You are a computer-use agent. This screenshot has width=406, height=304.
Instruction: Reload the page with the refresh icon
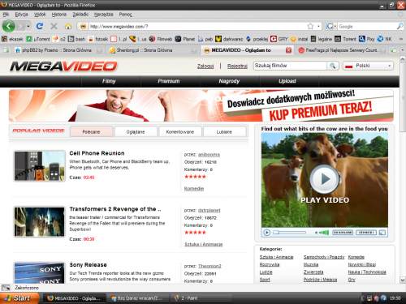(x=40, y=26)
